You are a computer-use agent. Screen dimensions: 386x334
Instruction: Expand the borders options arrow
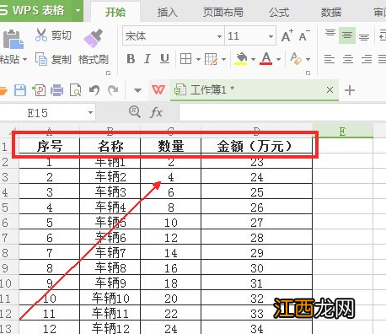198,59
